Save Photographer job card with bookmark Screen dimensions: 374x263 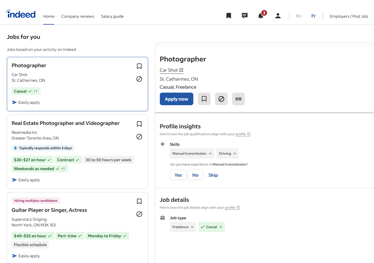139,66
